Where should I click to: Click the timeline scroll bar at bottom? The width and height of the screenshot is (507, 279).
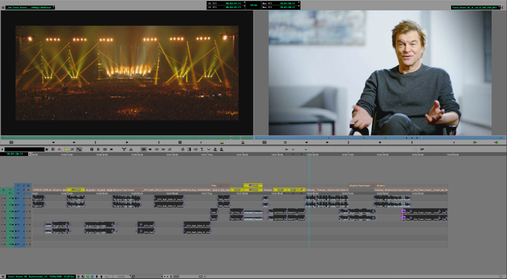(x=176, y=277)
